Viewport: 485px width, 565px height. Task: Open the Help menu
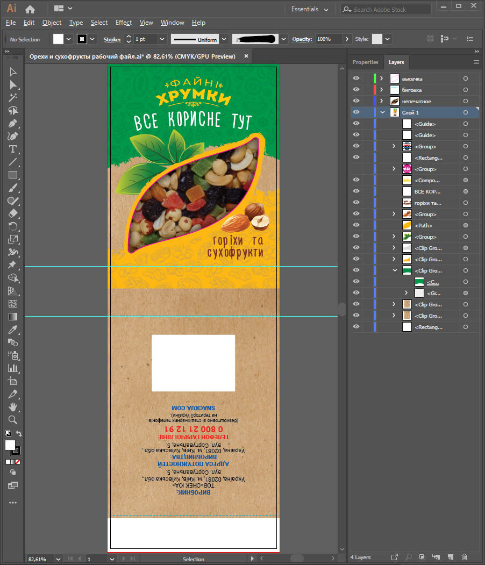pyautogui.click(x=198, y=23)
